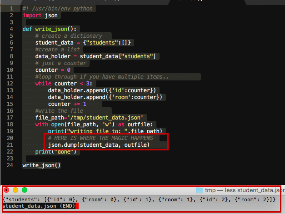This screenshot has height=214, width=285.
Task: Click the shebang line '#! /usr/bin/env python'
Action: pos(58,9)
